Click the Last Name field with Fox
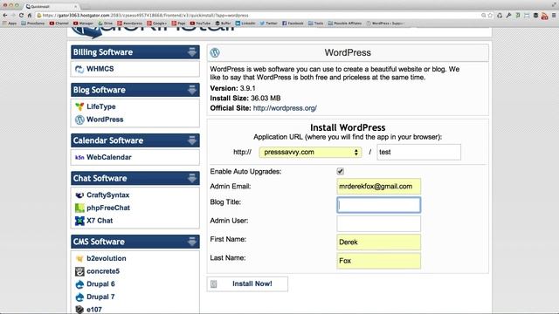559x314 pixels. [378, 261]
